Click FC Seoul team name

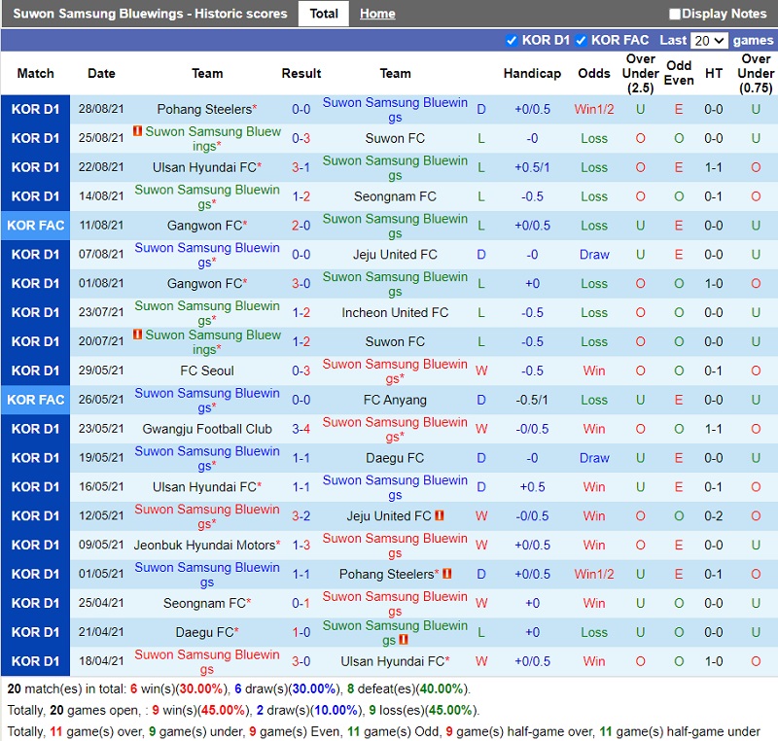click(207, 370)
